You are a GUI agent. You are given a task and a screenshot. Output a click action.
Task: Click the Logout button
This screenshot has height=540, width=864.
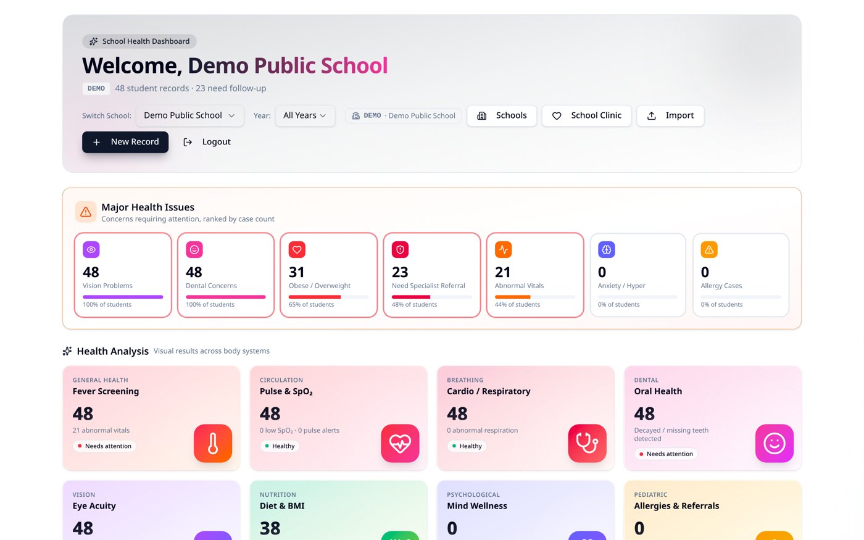point(207,142)
